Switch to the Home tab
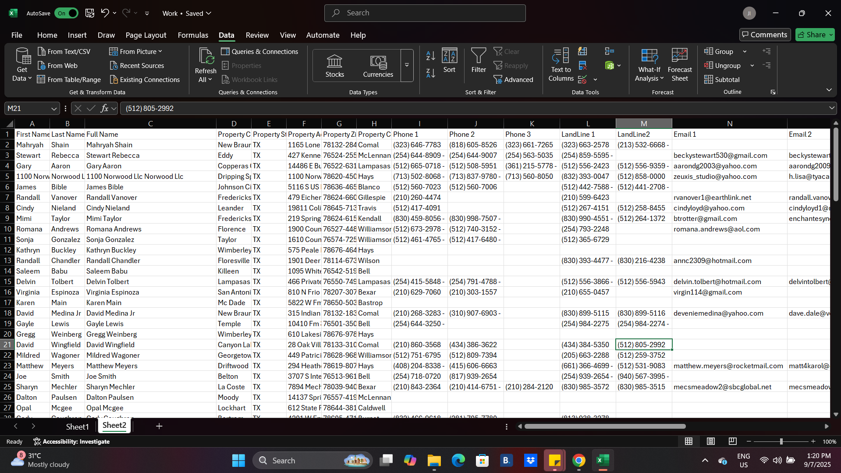This screenshot has width=841, height=473. tap(47, 35)
